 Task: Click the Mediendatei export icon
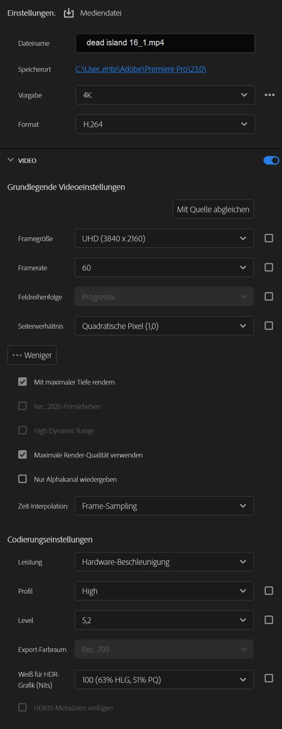pos(69,13)
